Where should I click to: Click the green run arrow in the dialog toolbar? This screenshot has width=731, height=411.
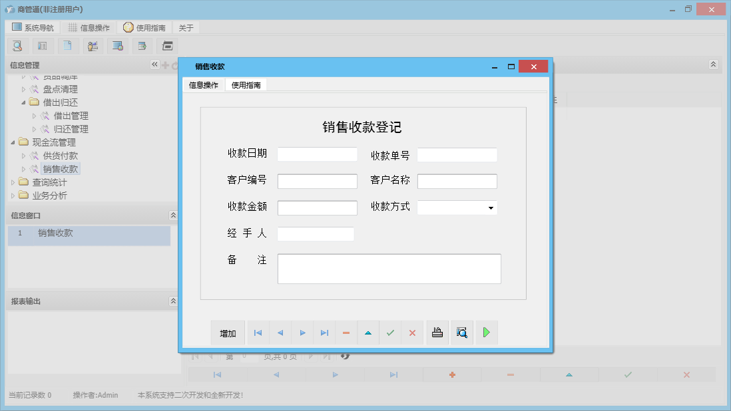487,333
